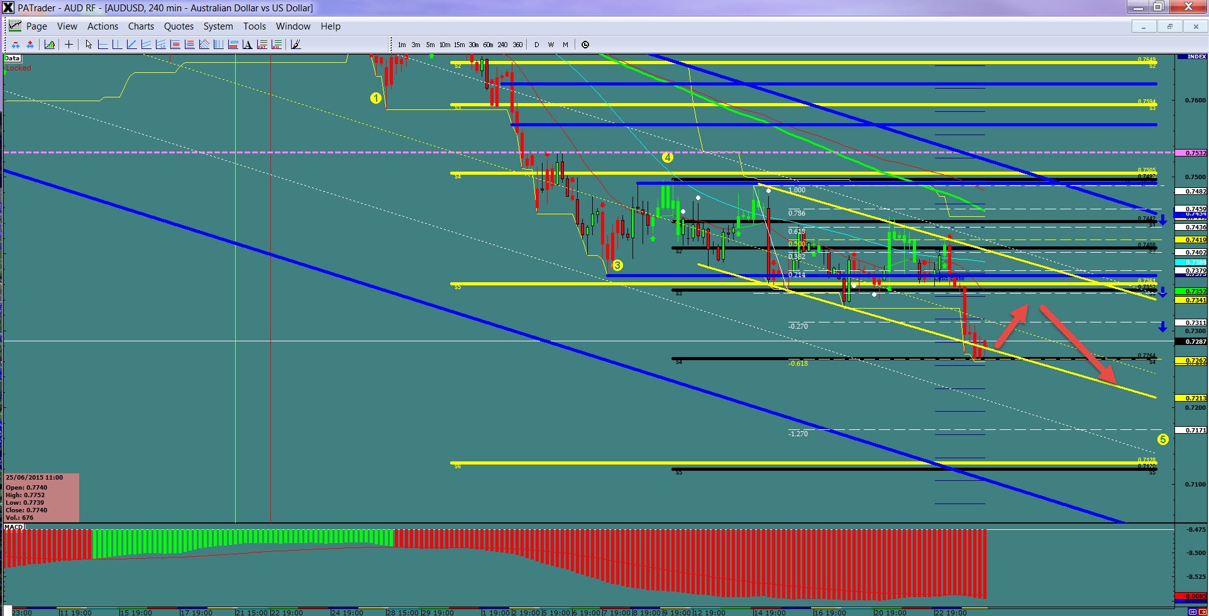
Task: Open the Tools menu
Action: pyautogui.click(x=255, y=26)
